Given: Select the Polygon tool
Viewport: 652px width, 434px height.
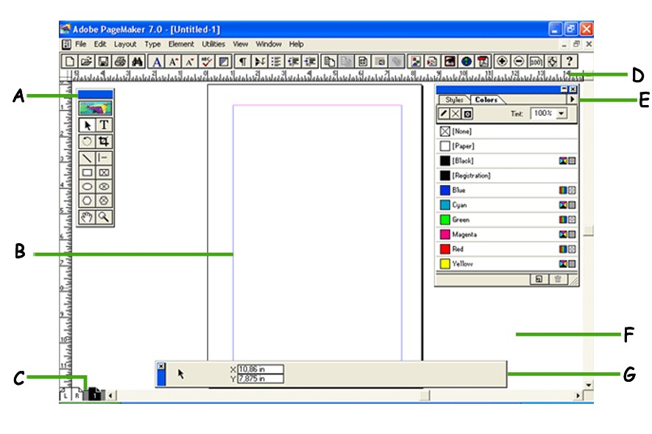Looking at the screenshot, I should coord(87,200).
